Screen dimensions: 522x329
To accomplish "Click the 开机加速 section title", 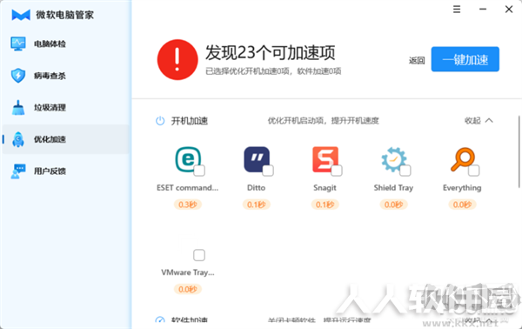I will click(190, 121).
